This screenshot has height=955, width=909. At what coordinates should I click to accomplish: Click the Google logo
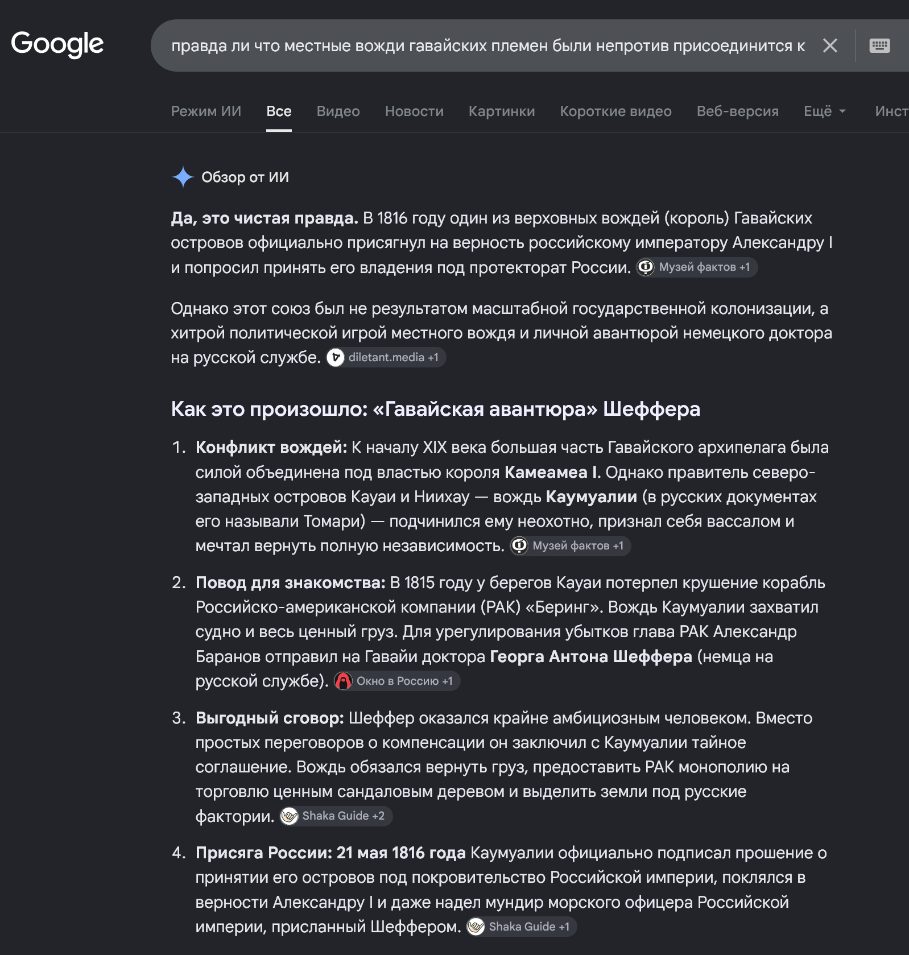coord(57,44)
